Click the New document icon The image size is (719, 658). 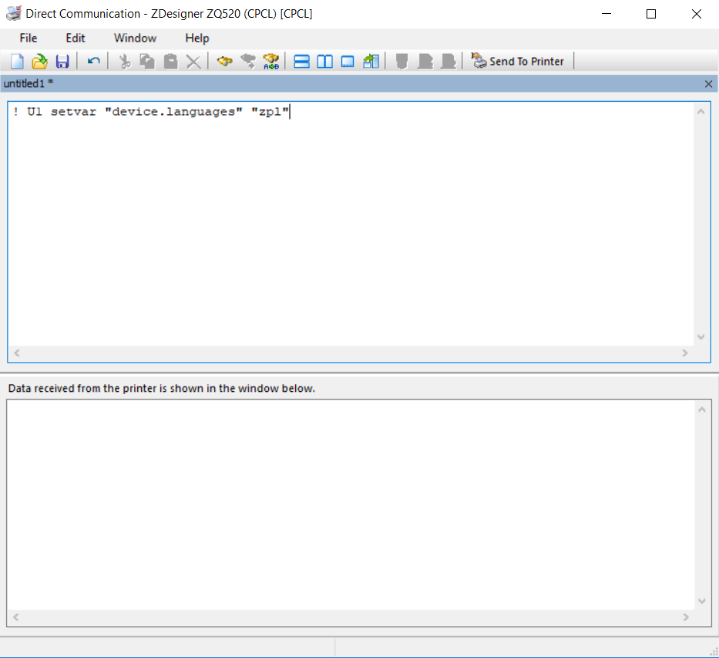pos(17,61)
